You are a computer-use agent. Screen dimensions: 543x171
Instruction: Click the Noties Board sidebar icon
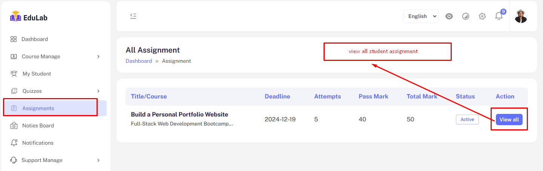tap(14, 126)
